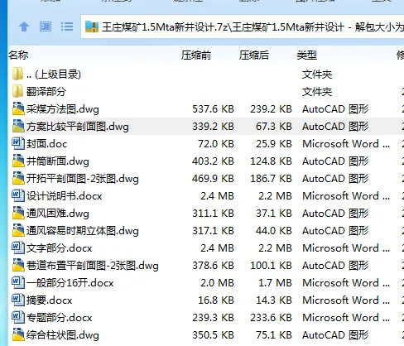
Task: Click the 一般部分16开.docx Word icon
Action: [18, 282]
